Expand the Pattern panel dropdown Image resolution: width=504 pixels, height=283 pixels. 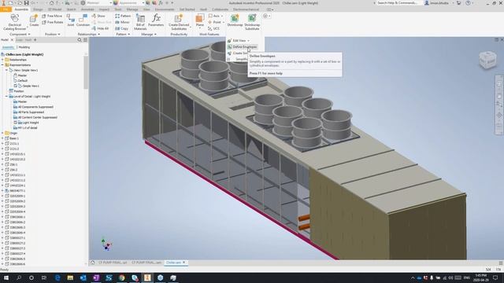123,34
